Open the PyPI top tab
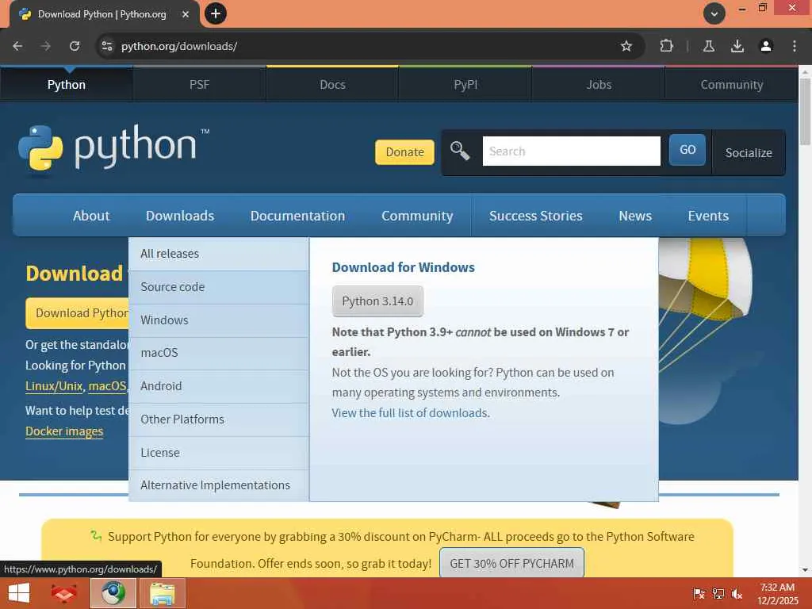The width and height of the screenshot is (812, 609). point(465,84)
